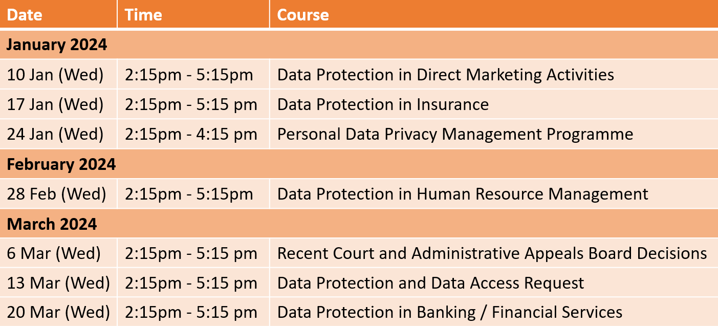Select the January 2024 section row
The width and height of the screenshot is (718, 326).
point(359,45)
